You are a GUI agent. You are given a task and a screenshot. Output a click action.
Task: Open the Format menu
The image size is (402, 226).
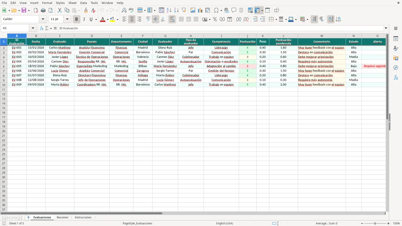(47, 3)
